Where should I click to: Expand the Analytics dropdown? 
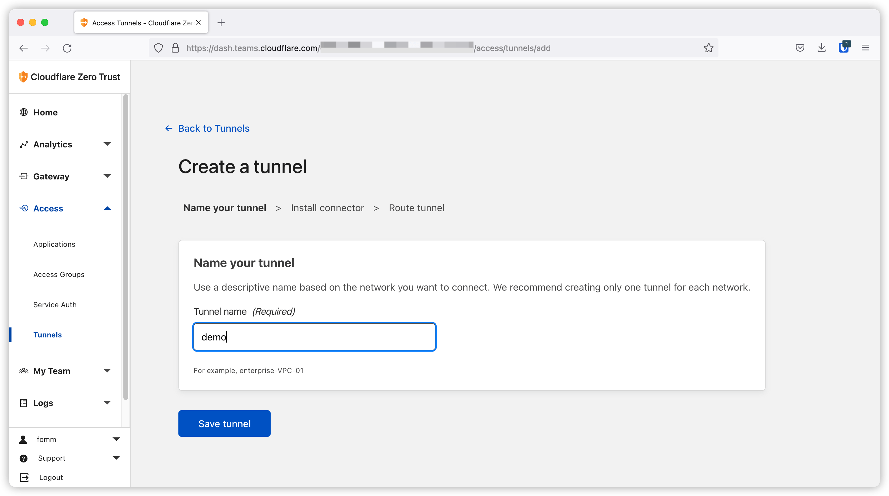(x=107, y=144)
